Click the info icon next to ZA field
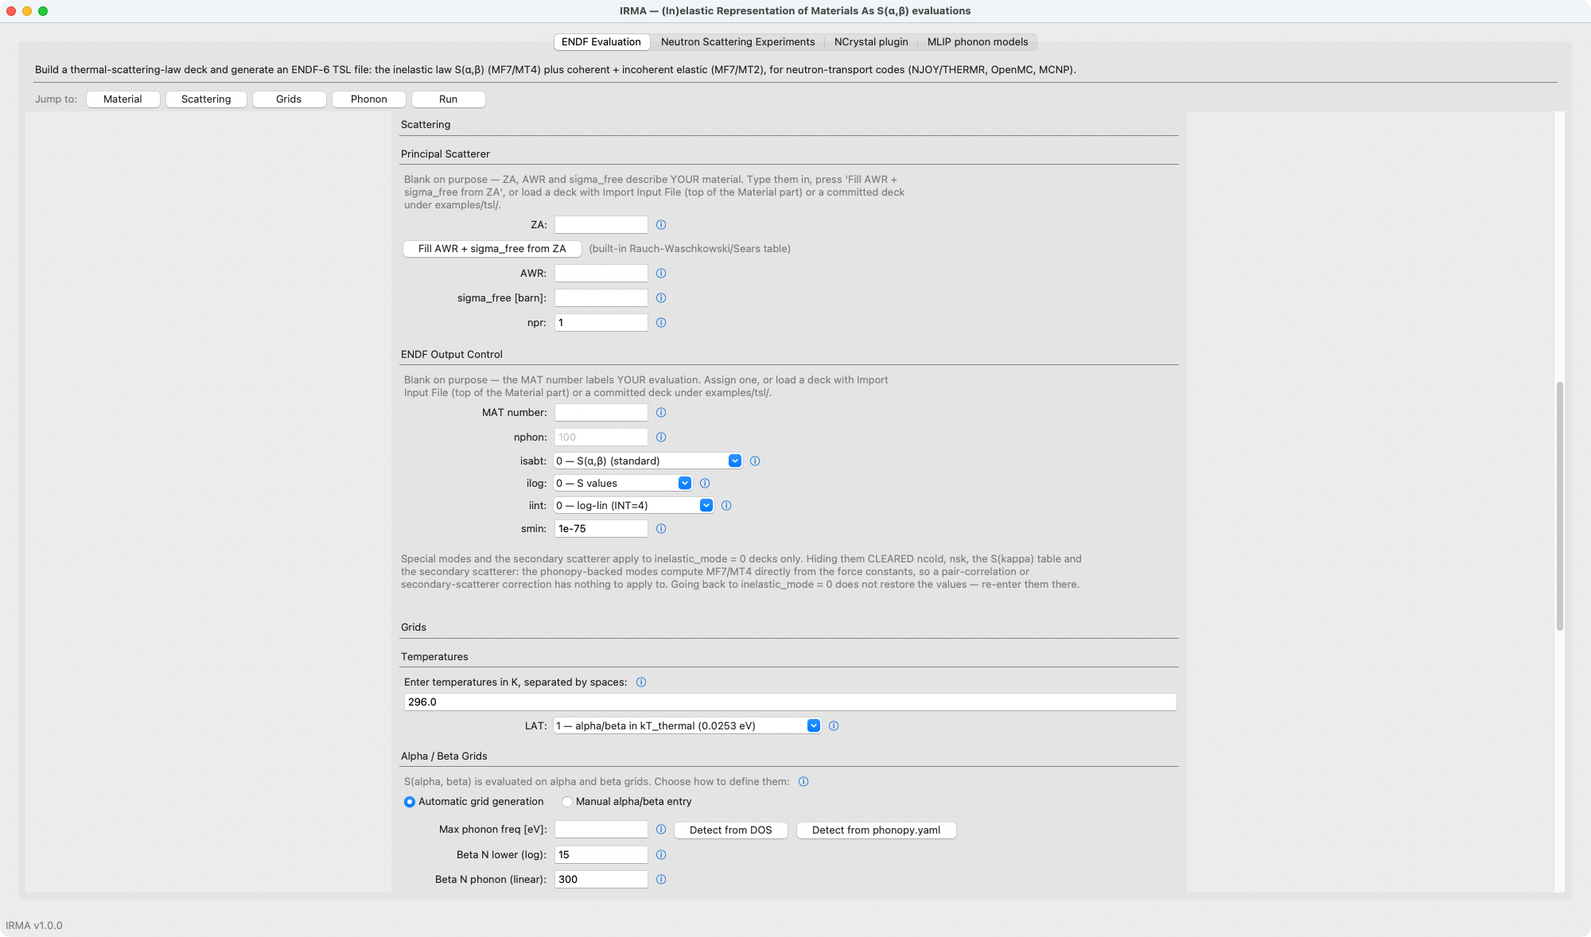This screenshot has height=937, width=1591. point(661,225)
